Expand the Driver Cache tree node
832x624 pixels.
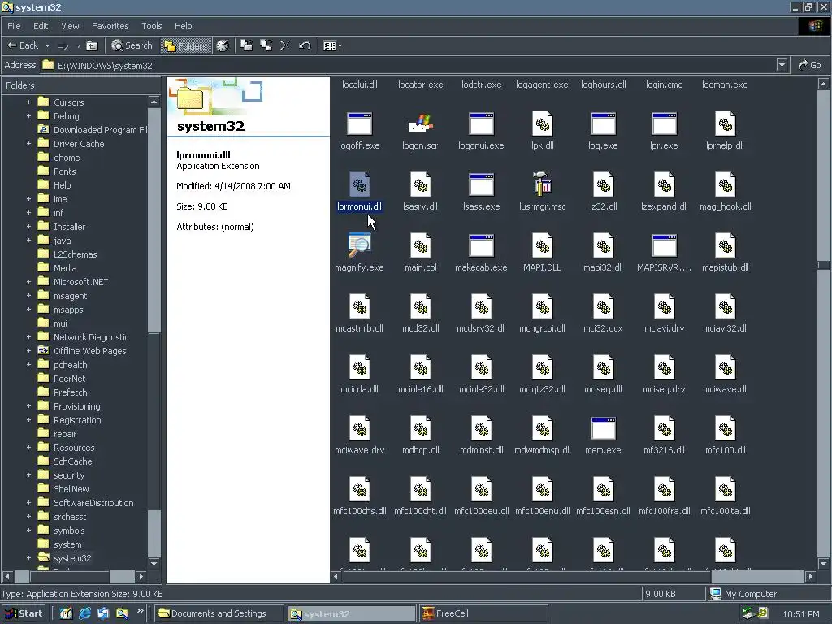(28, 143)
